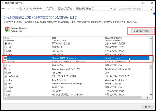Select the .pcb row
Viewport: 156px width, 111px height.
pos(76,47)
